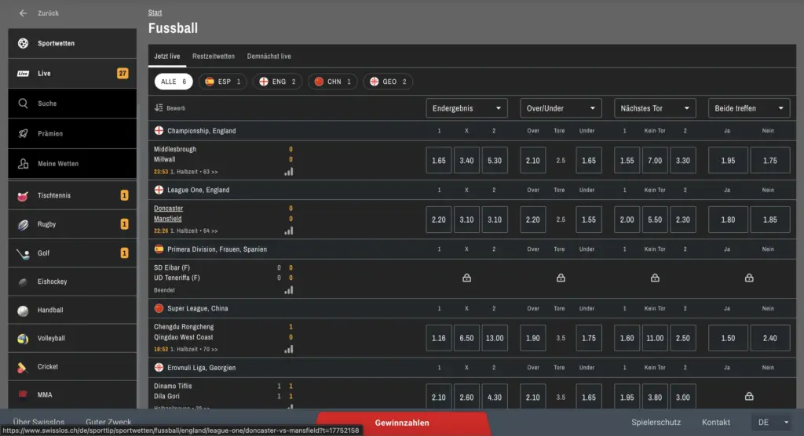Viewport: 804px width, 436px height.
Task: Open statistics icon for Chengdu Rongcheng match
Action: 289,350
